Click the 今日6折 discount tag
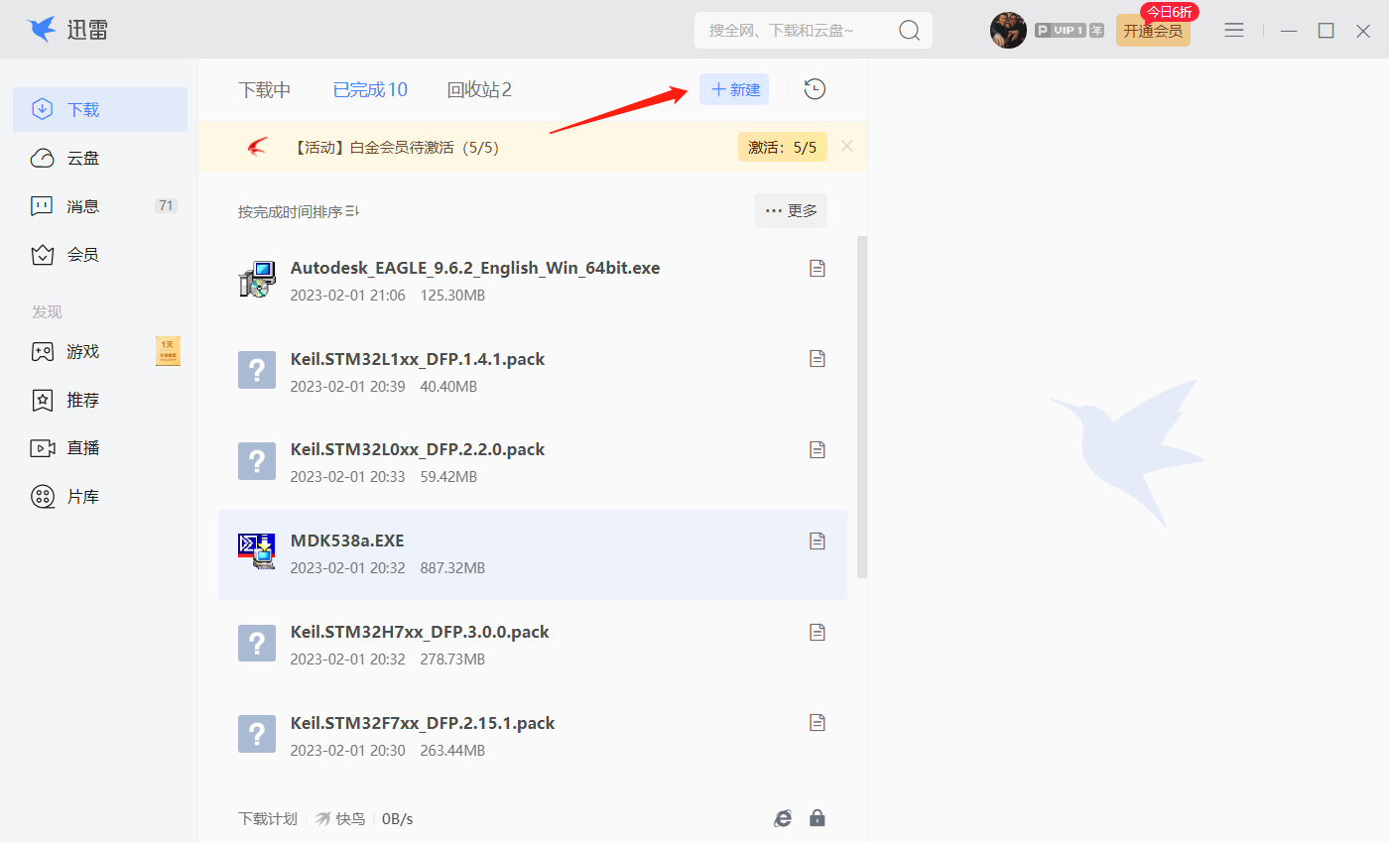Image resolution: width=1389 pixels, height=843 pixels. 1170,12
